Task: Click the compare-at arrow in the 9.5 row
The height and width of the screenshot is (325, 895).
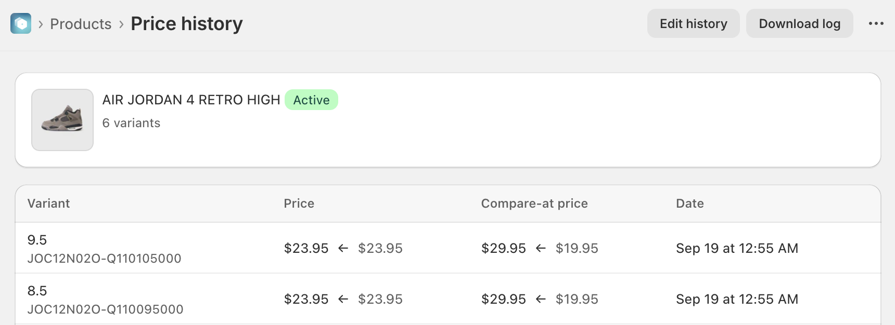Action: pyautogui.click(x=541, y=248)
